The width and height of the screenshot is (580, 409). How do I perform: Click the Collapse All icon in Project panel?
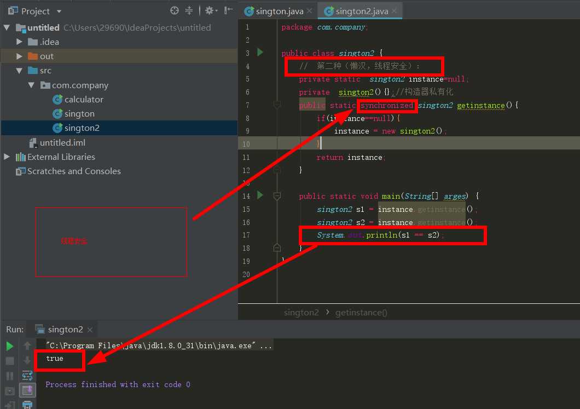point(189,11)
